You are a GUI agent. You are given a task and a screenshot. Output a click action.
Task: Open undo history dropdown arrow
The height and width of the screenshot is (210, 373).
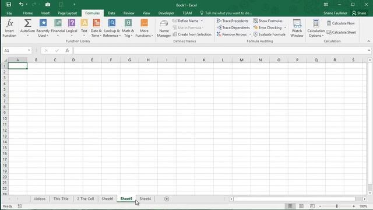pyautogui.click(x=26, y=5)
